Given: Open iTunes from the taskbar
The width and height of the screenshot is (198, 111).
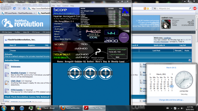Looking at the screenshot, I should tap(22, 108).
